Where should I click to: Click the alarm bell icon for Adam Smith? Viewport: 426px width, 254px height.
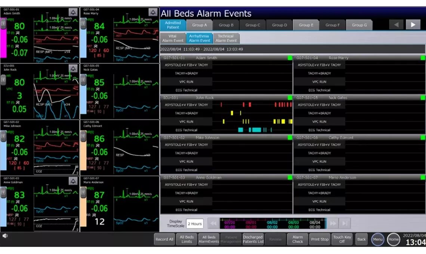(x=73, y=12)
